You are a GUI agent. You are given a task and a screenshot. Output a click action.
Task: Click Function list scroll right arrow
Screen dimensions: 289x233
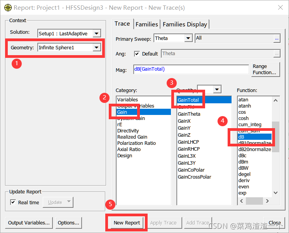(267, 201)
